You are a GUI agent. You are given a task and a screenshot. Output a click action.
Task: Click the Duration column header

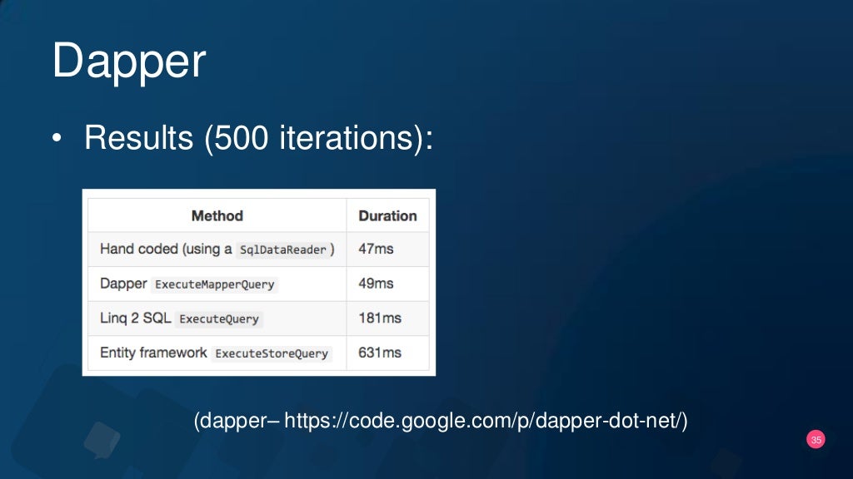tap(387, 215)
